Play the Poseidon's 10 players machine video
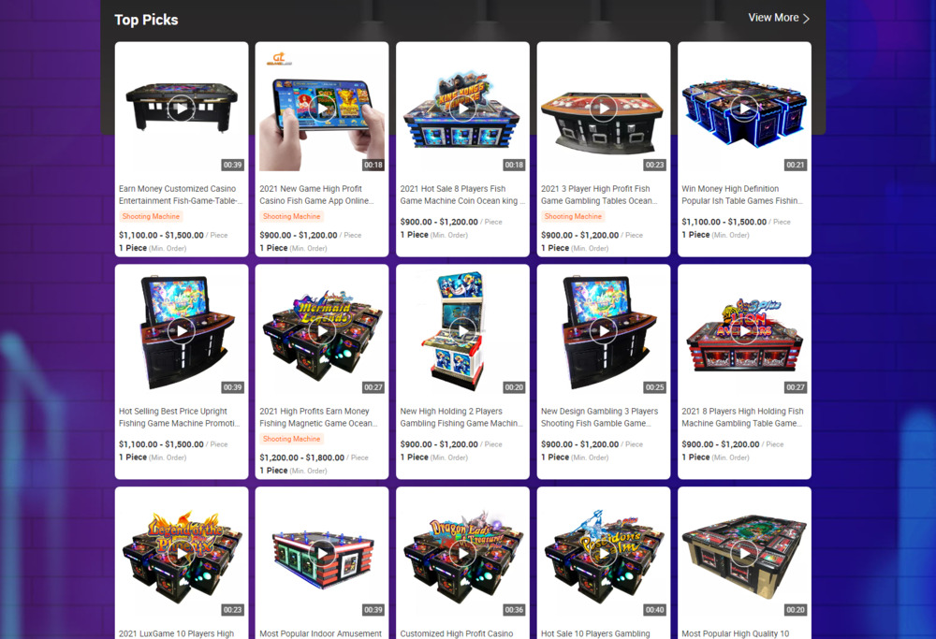The width and height of the screenshot is (936, 639). coord(604,554)
